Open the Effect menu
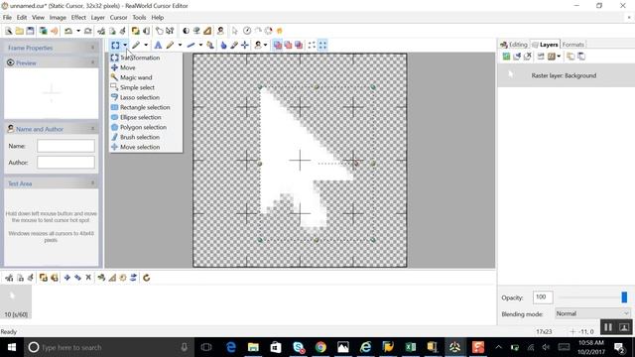The image size is (635, 357). tap(78, 18)
